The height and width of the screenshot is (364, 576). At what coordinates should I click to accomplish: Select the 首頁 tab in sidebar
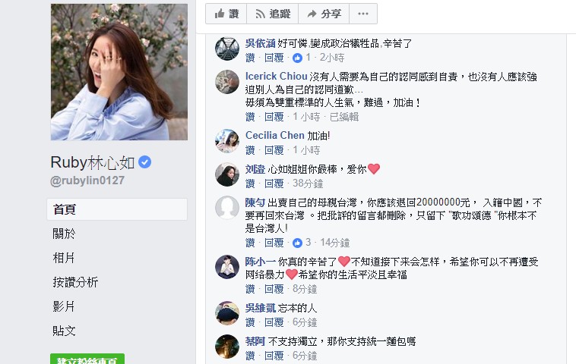tap(64, 209)
